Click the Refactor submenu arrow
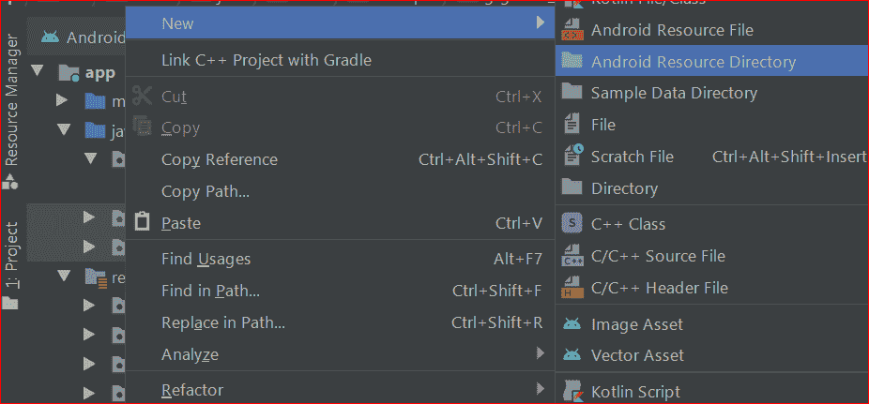 click(541, 388)
